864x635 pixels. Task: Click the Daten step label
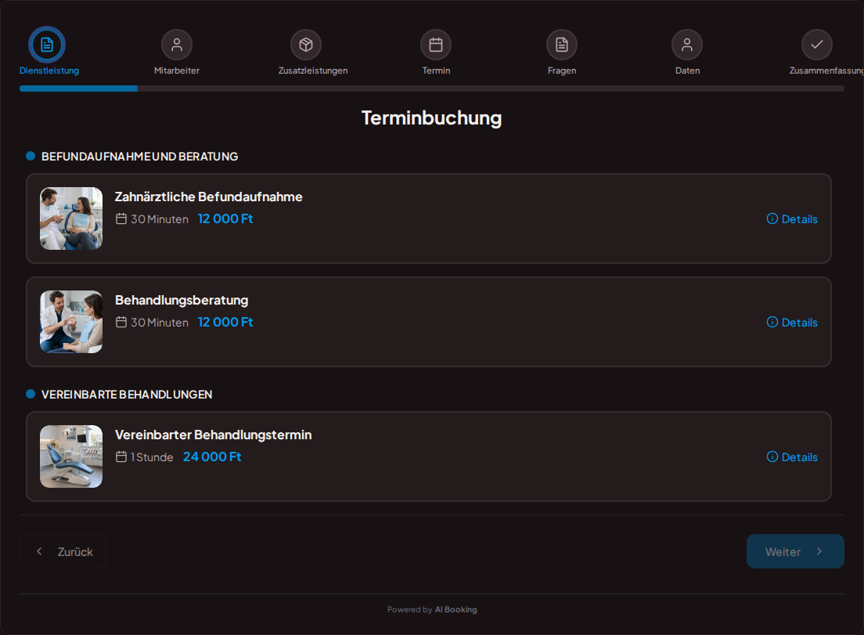point(688,70)
